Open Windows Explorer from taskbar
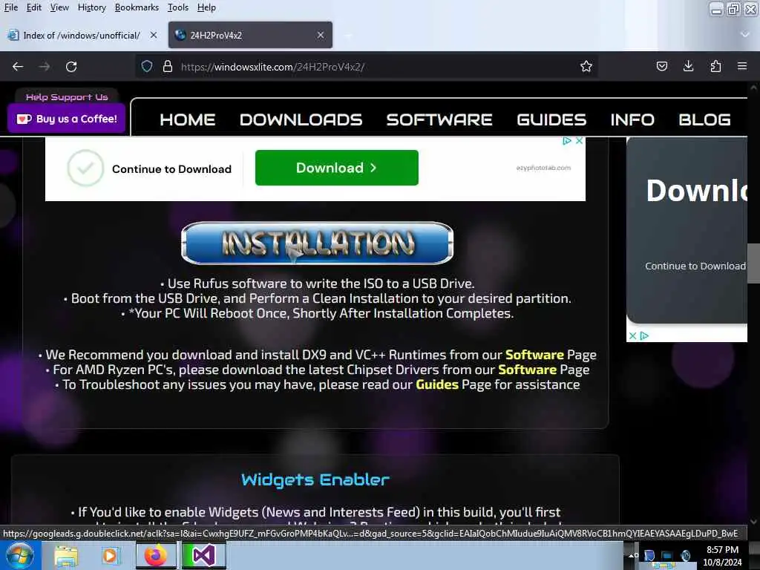 pos(66,555)
